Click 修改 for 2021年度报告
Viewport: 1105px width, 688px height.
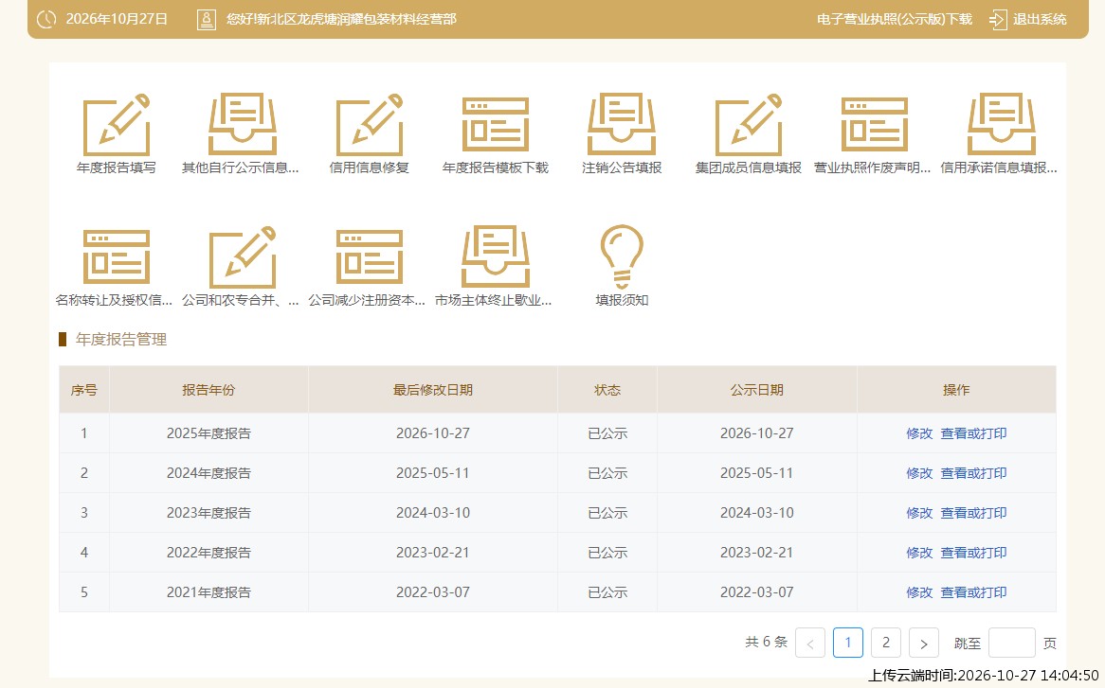[919, 592]
